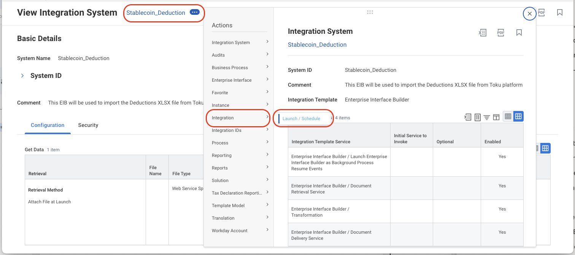The width and height of the screenshot is (575, 255).
Task: Click Stablecoin_Deduction link in page title
Action: pyautogui.click(x=156, y=13)
